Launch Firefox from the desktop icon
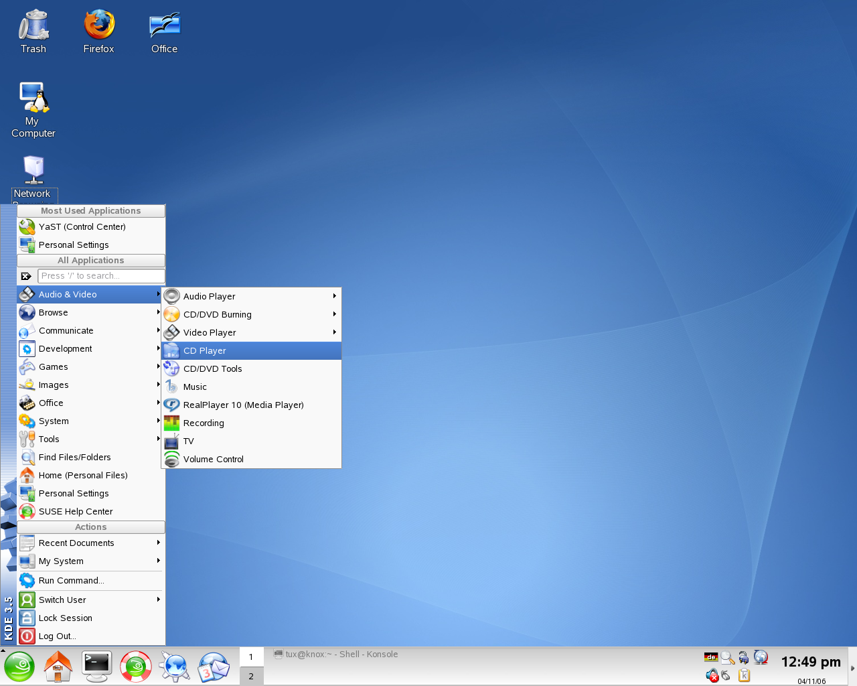857x686 pixels. (99, 31)
